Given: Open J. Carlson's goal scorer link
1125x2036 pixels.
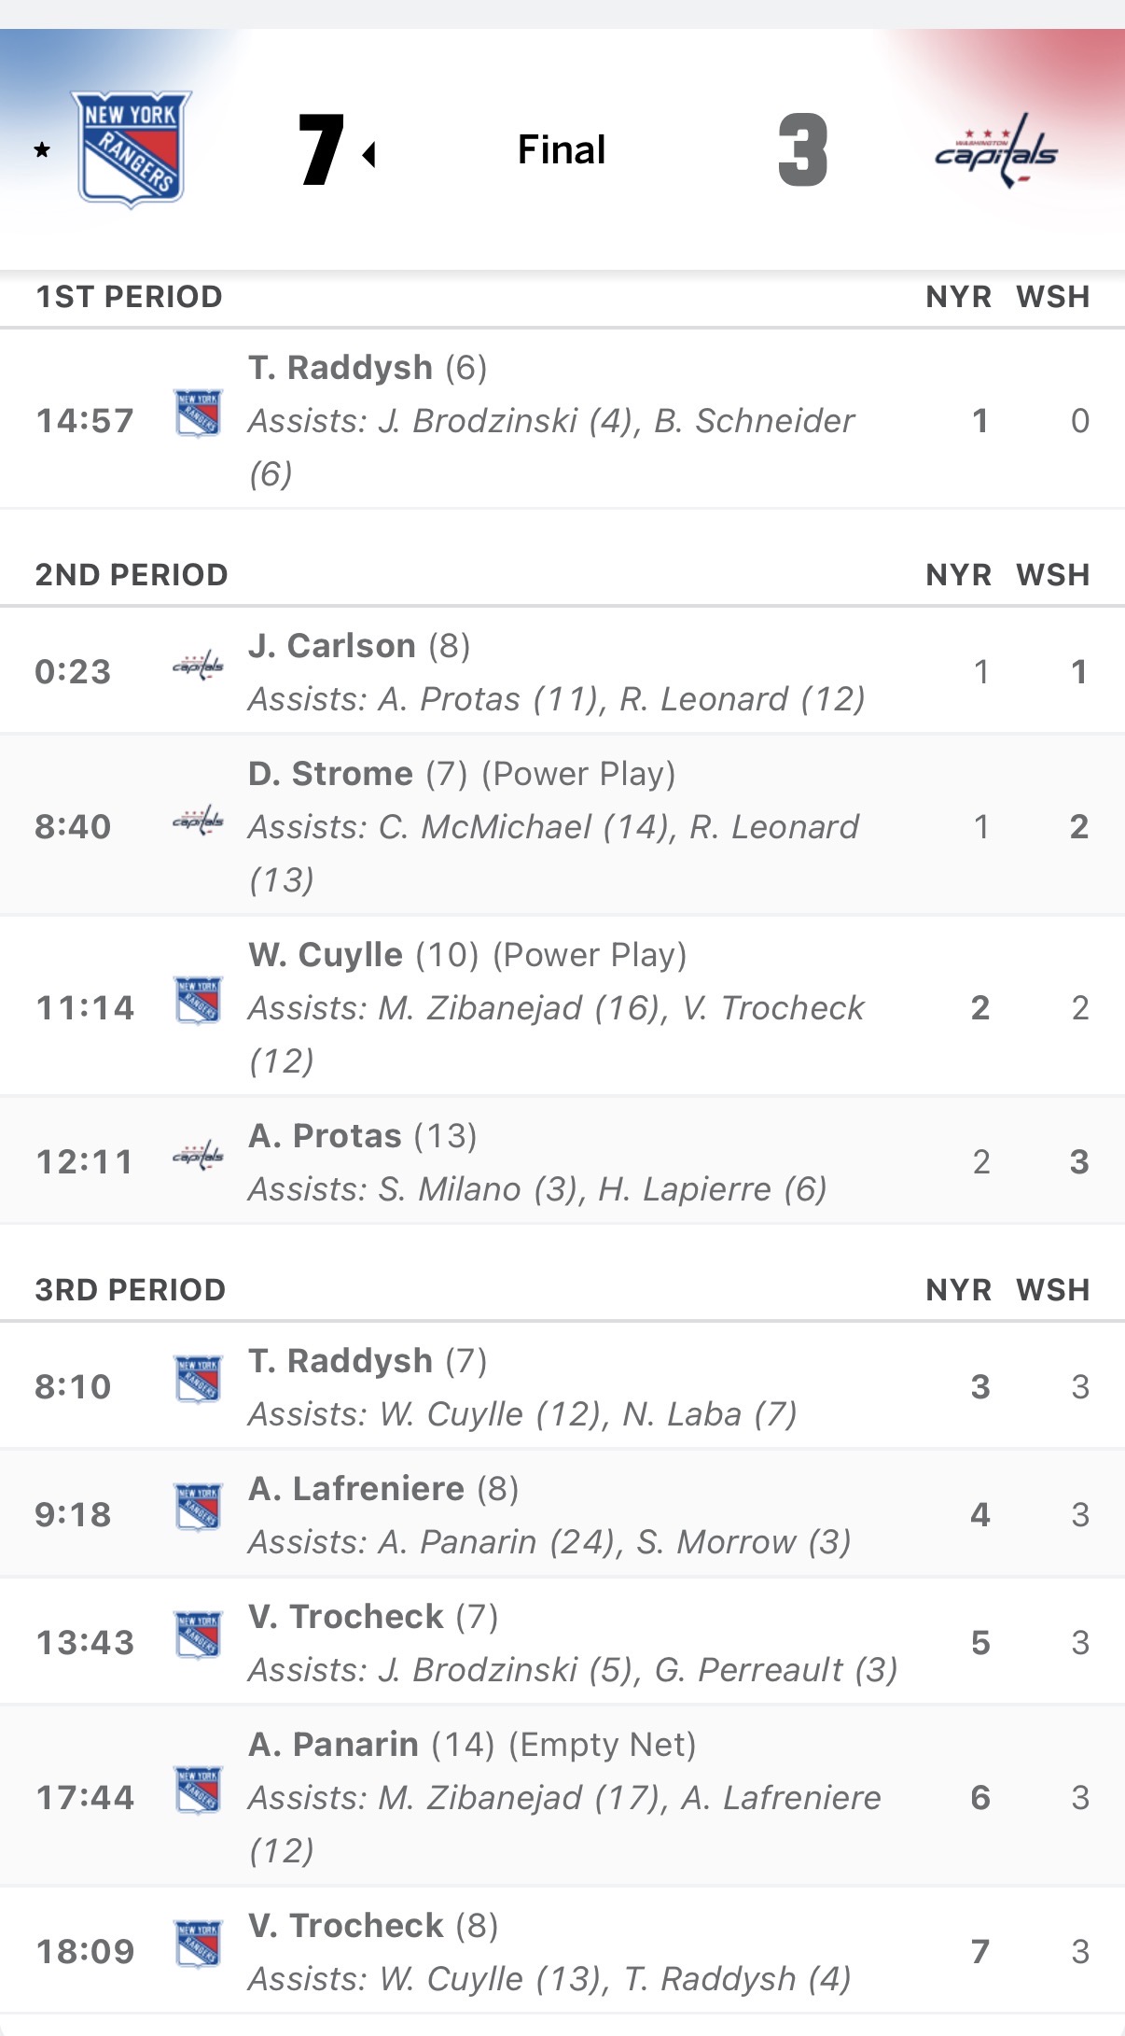Looking at the screenshot, I should pyautogui.click(x=332, y=646).
